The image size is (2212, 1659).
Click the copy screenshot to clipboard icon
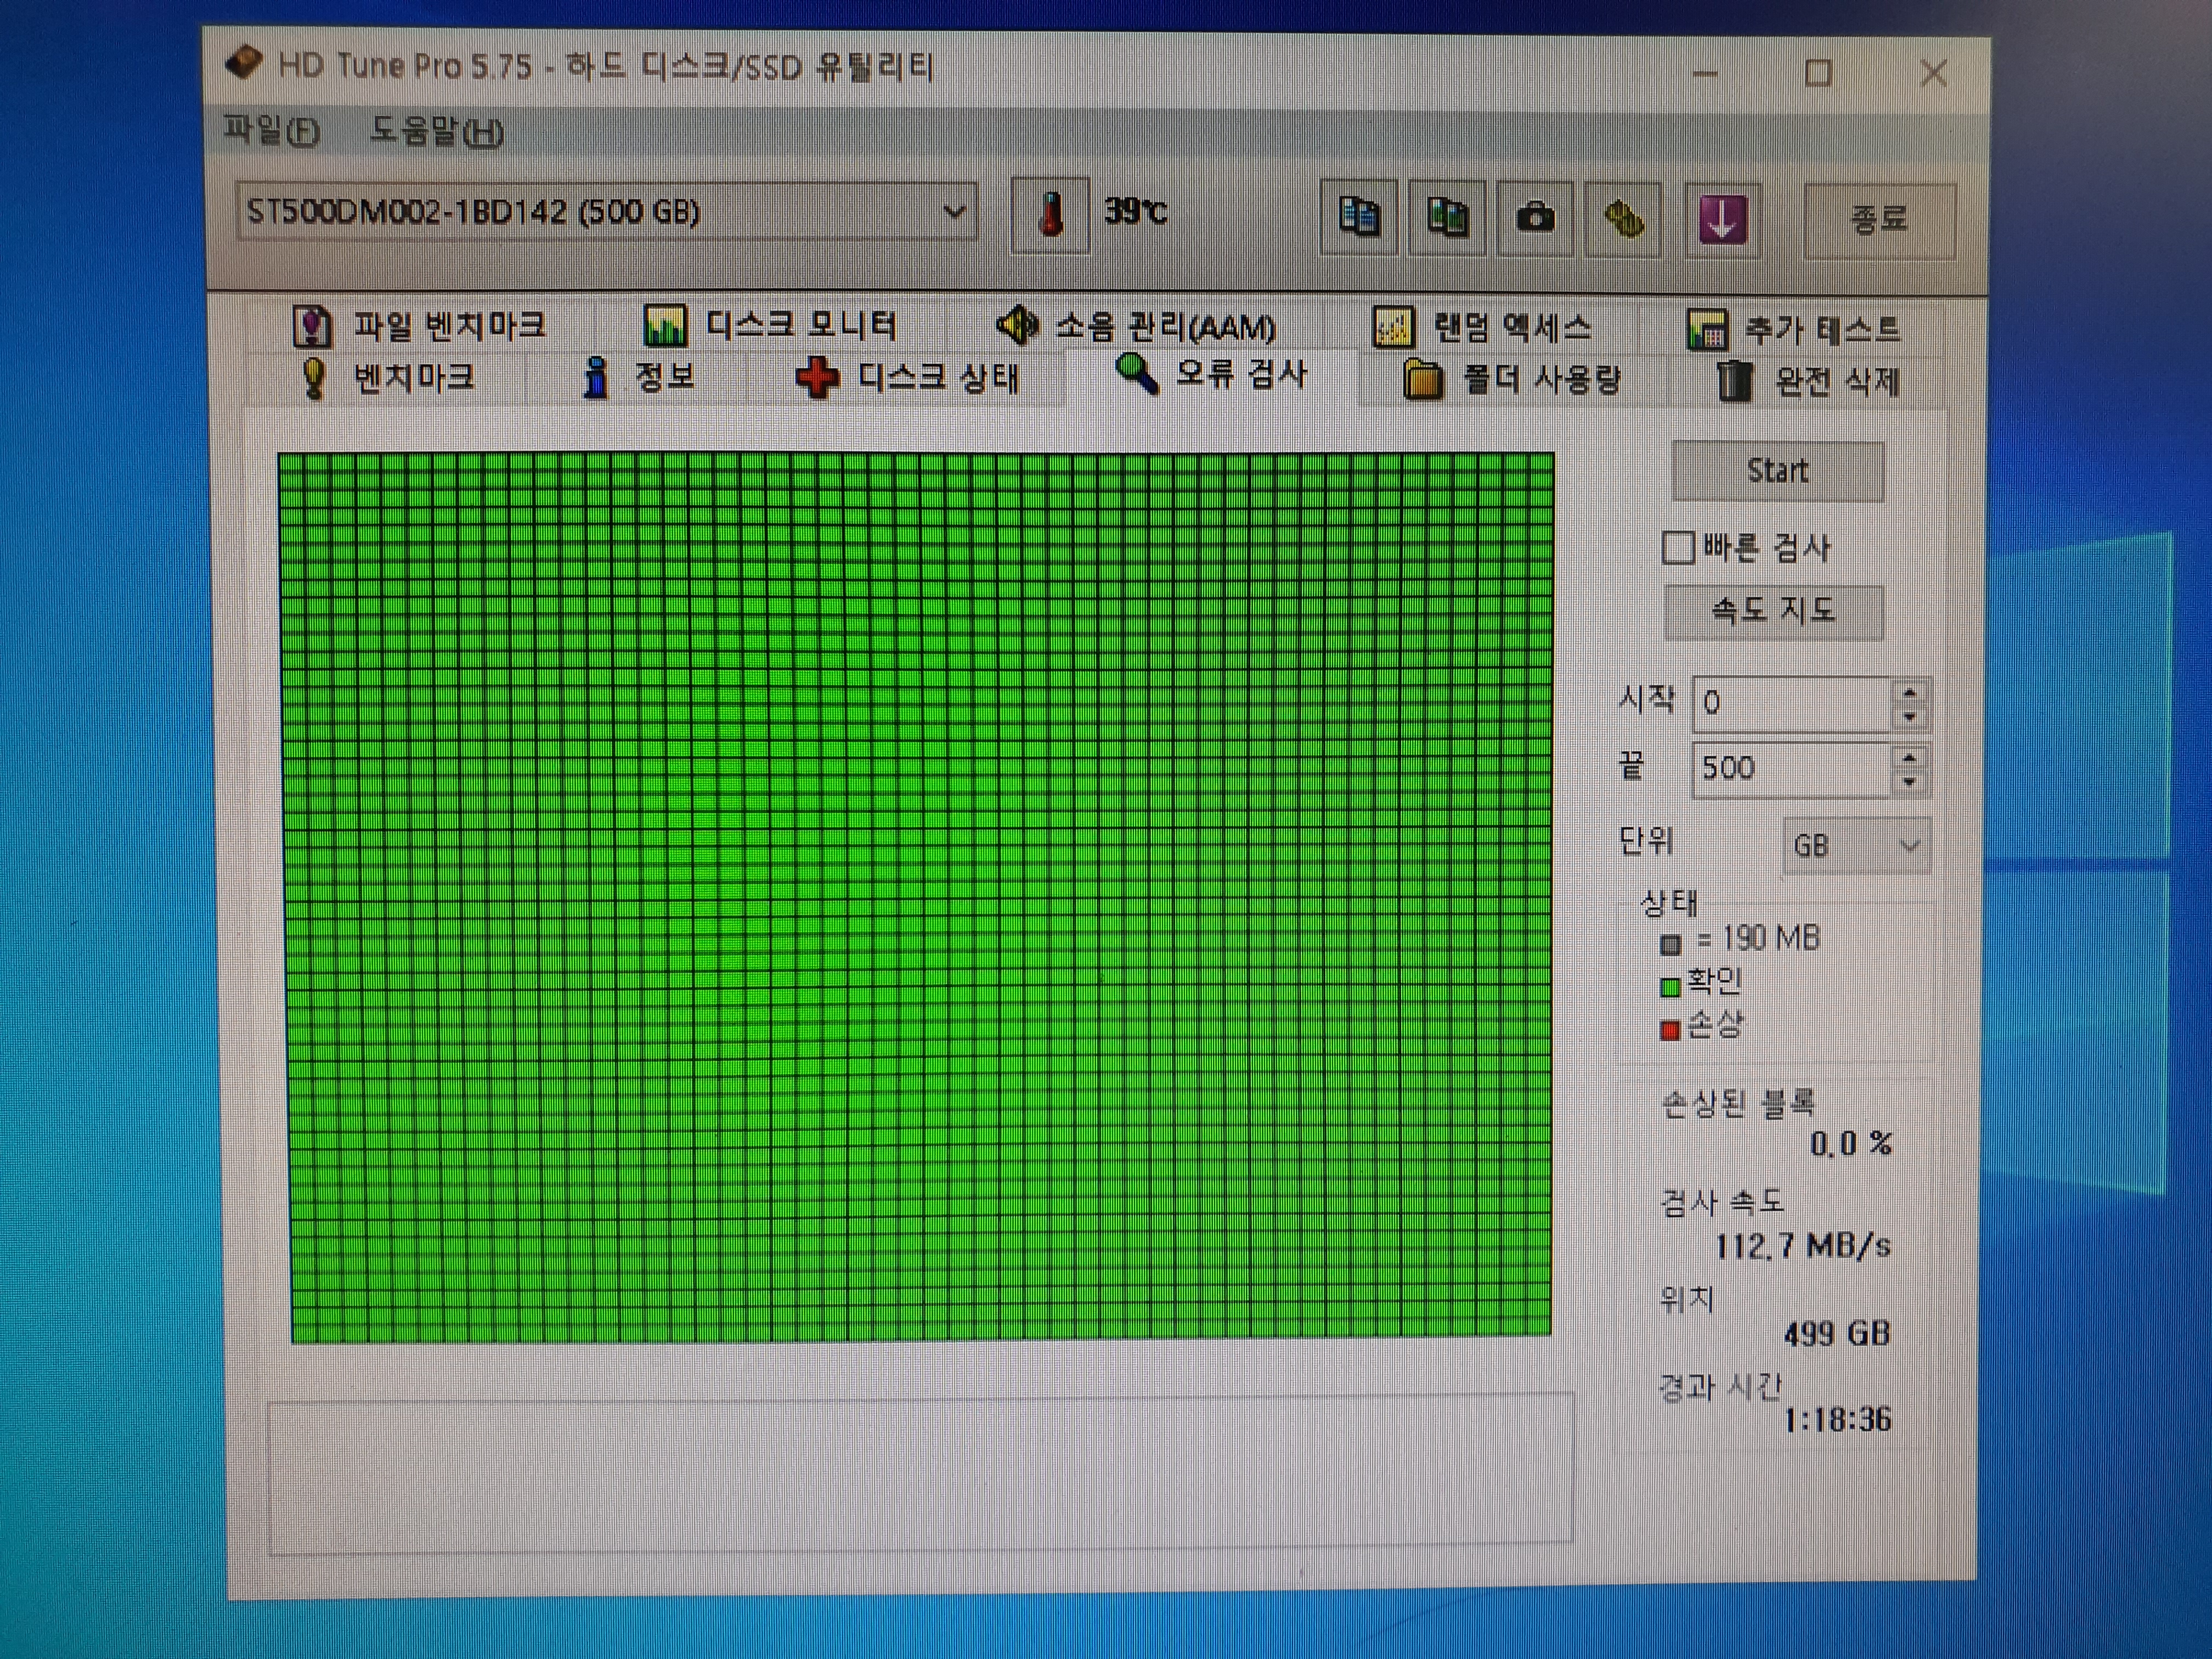(1447, 217)
